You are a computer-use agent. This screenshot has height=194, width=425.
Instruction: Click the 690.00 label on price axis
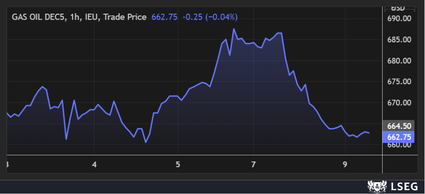(399, 19)
